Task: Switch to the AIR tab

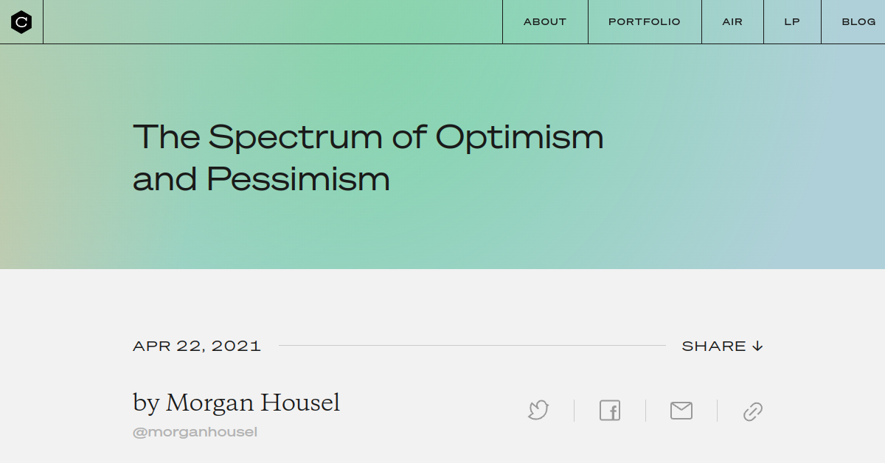Action: point(732,21)
